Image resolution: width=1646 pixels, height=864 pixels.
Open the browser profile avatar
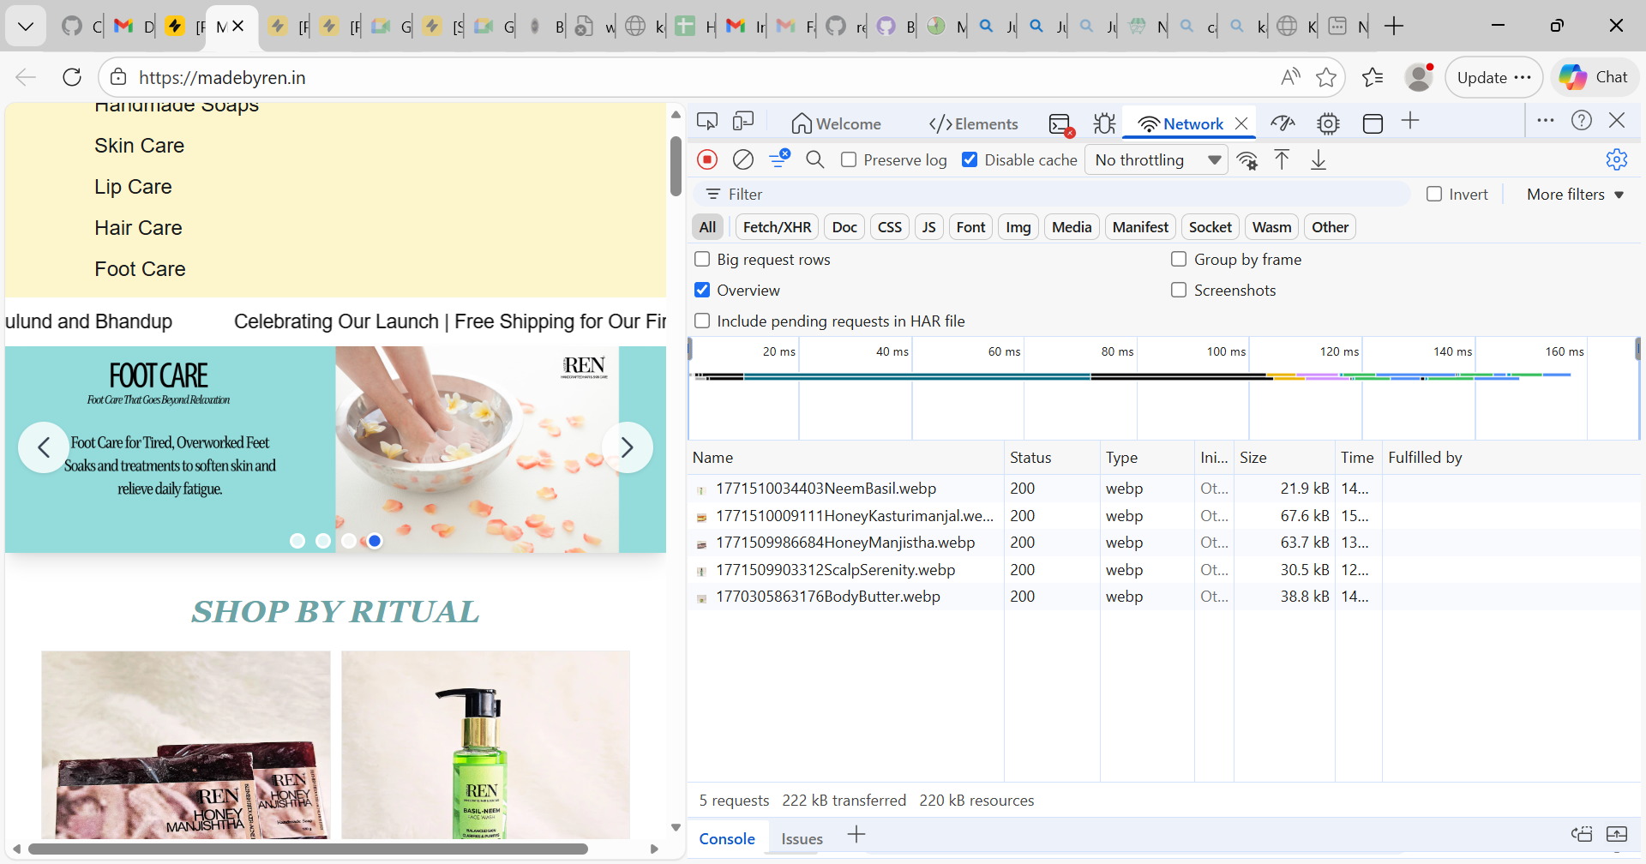(1420, 77)
